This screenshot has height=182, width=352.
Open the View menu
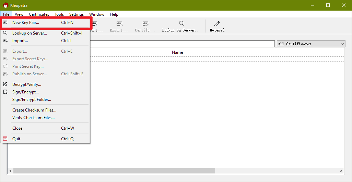coord(19,14)
